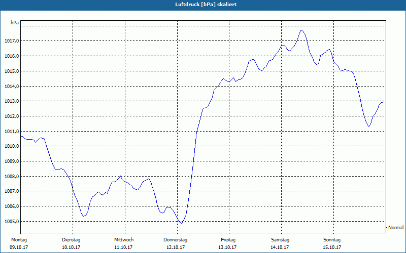The height and width of the screenshot is (253, 406).
Task: Click the date 13.10.17
Action: pyautogui.click(x=227, y=247)
